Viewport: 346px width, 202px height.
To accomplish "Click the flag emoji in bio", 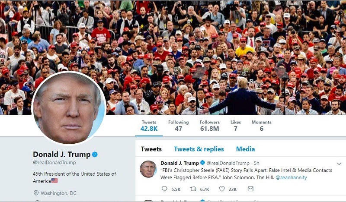I will tap(54, 180).
